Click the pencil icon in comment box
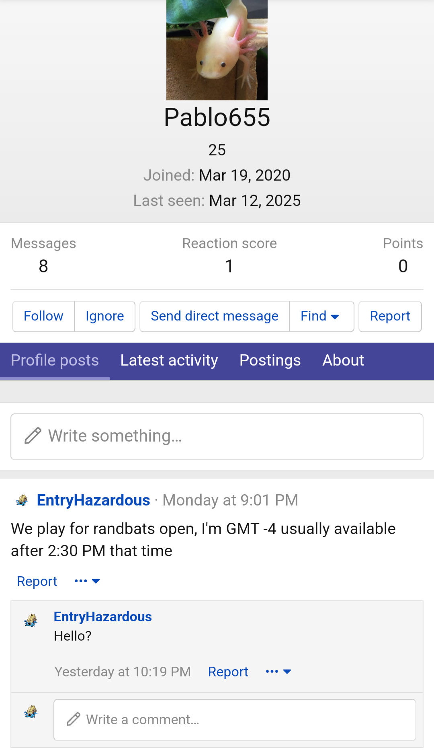Viewport: 434px width, 754px height. tap(74, 719)
